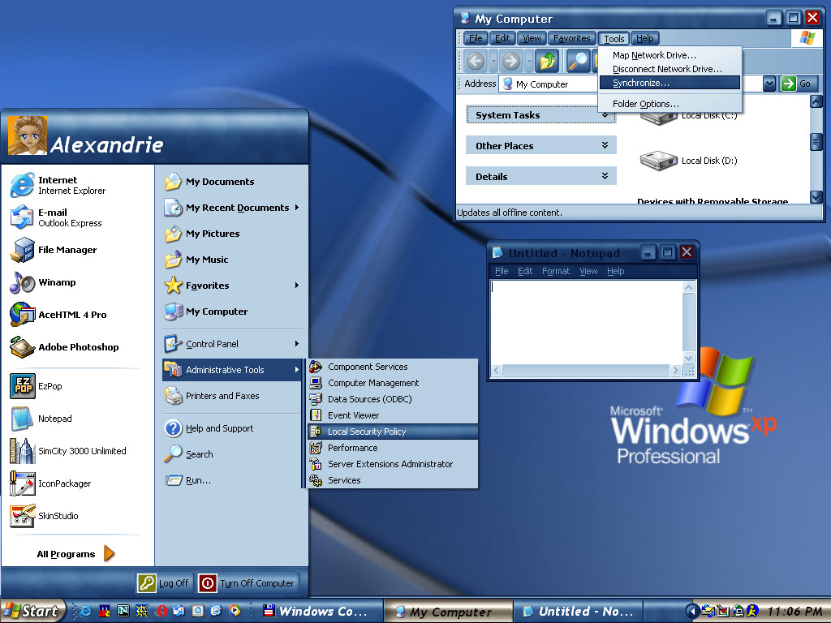Choose Folder Options from Tools menu
831x623 pixels.
pyautogui.click(x=670, y=104)
